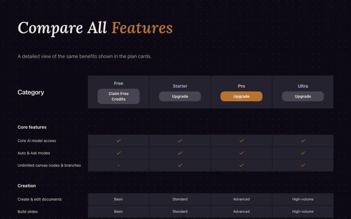Screen dimensions: 351x219
Task: Click the Free checkmark for Auto & Ask modes
Action: (119, 153)
